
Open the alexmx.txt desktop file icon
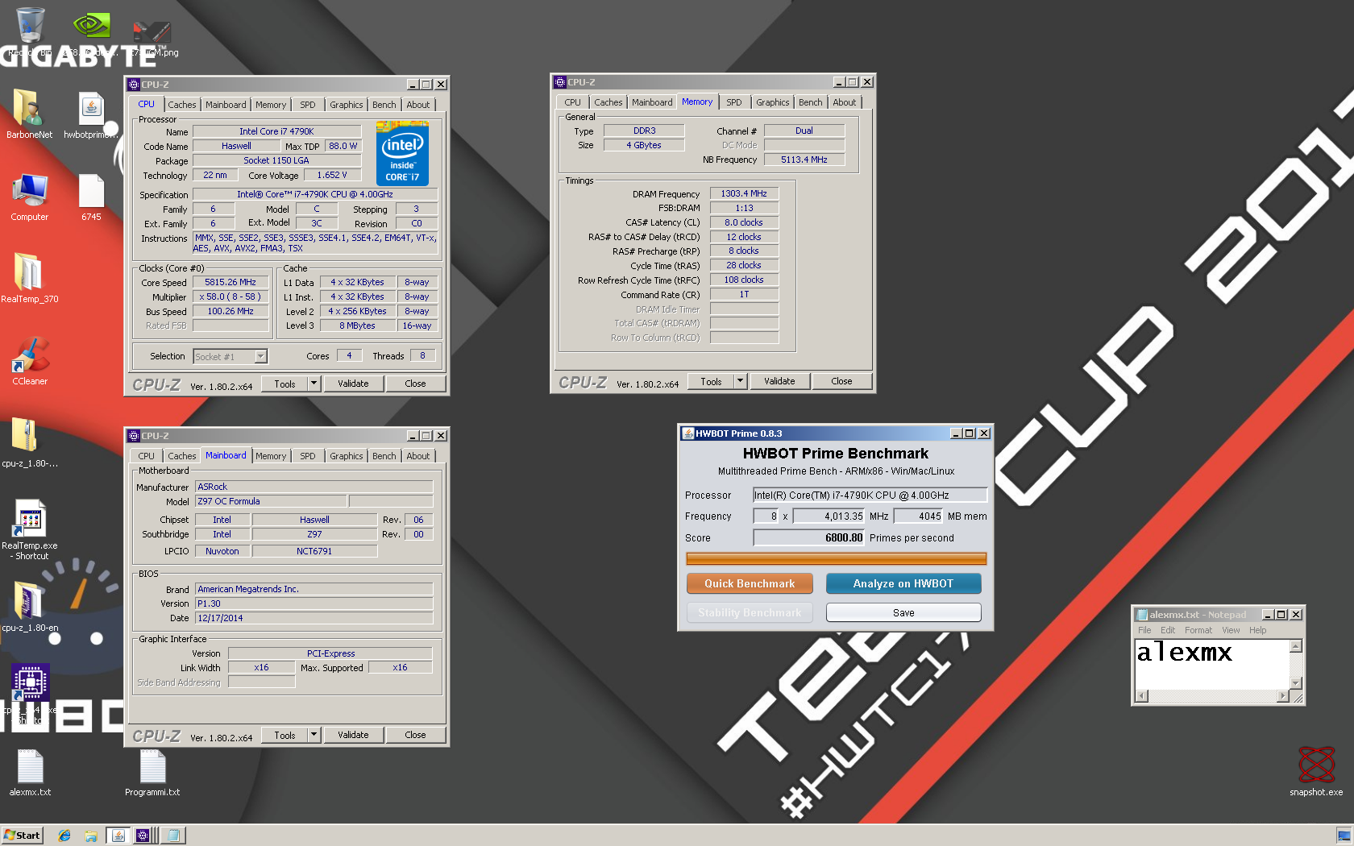(x=30, y=766)
